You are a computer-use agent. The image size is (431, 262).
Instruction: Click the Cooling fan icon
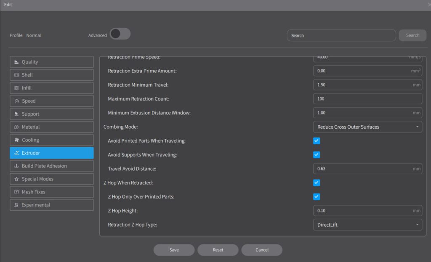[x=16, y=140]
